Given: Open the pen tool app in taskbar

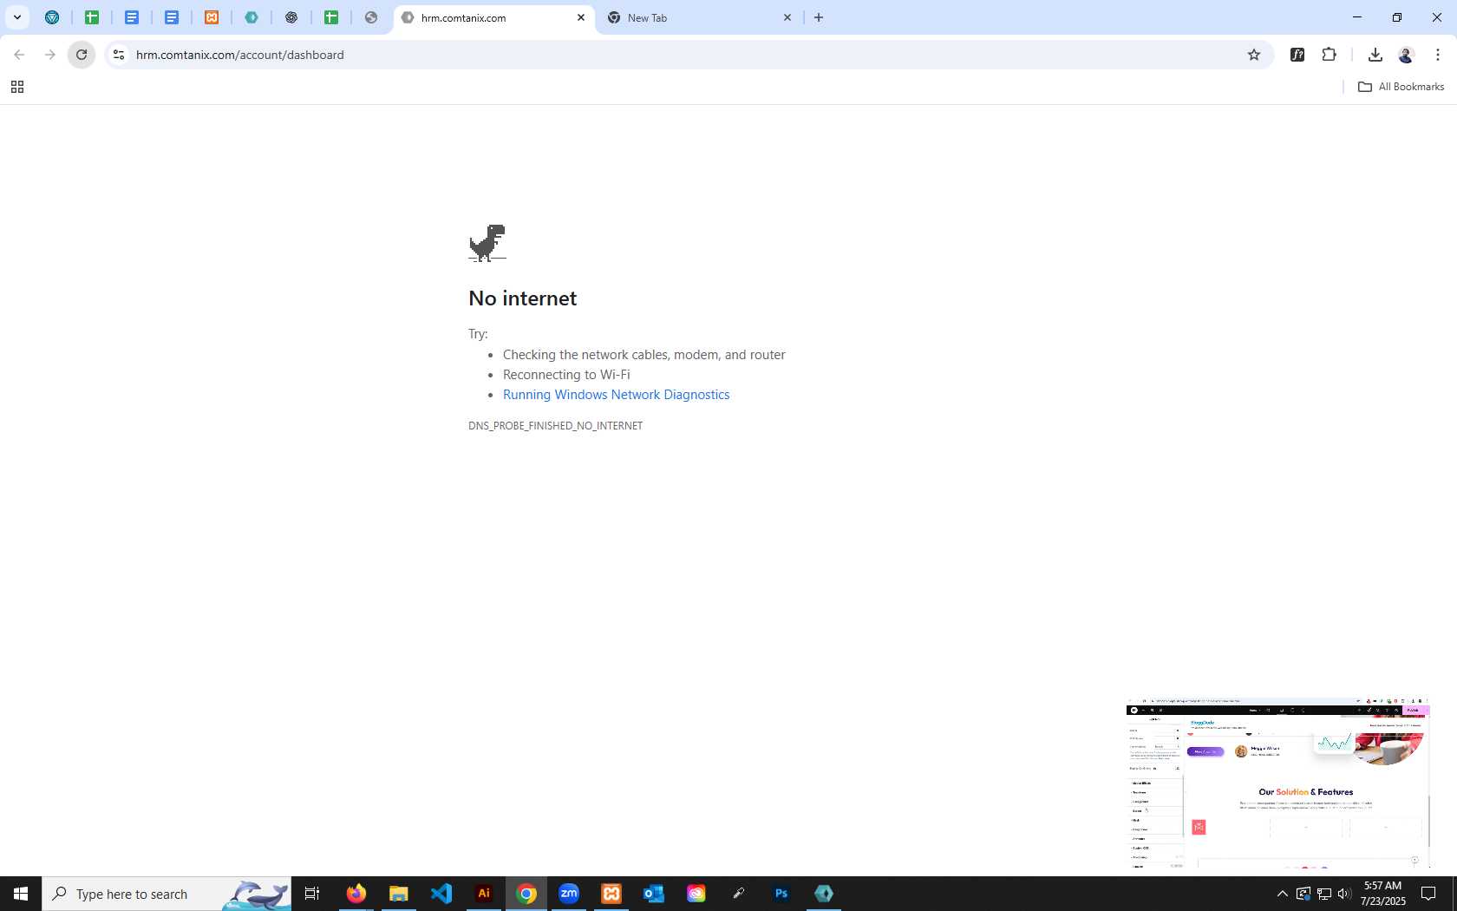Looking at the screenshot, I should [739, 894].
